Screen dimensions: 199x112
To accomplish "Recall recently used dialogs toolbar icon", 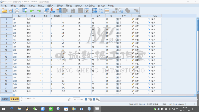I will (25, 11).
